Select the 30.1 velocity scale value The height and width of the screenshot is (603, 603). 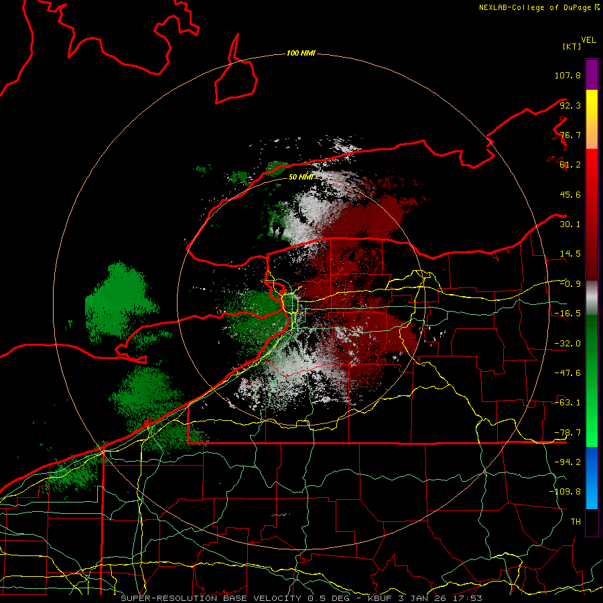[570, 224]
